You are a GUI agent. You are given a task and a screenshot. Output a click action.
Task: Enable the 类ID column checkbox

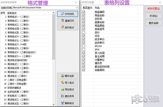tap(84, 33)
